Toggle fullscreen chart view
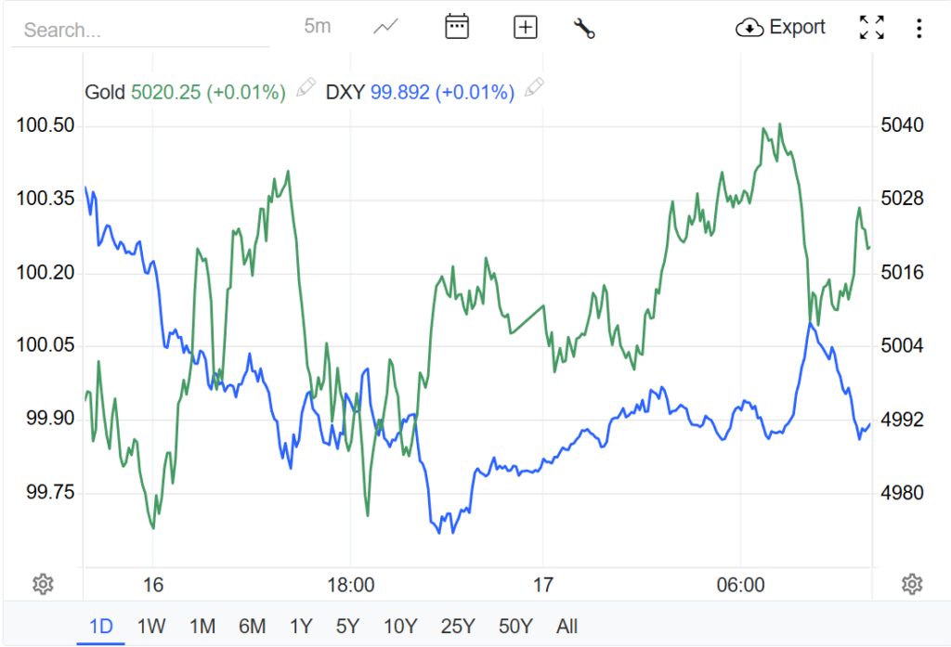 871,27
